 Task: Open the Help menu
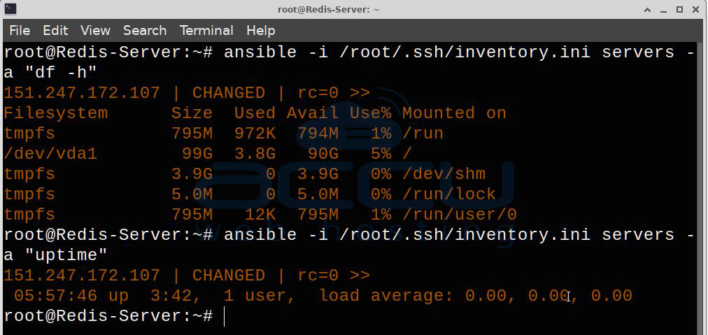click(260, 31)
